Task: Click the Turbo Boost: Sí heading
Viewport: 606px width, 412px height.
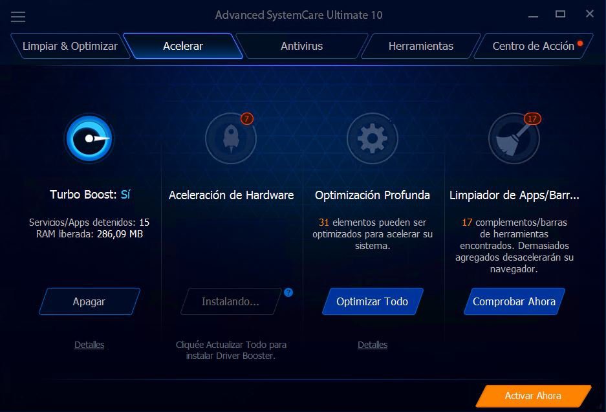Action: (90, 195)
